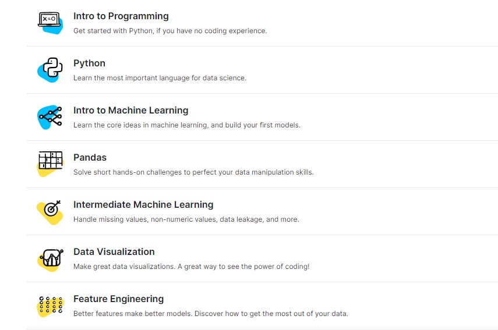Click the Intro to Programming laptop icon

tap(50, 23)
